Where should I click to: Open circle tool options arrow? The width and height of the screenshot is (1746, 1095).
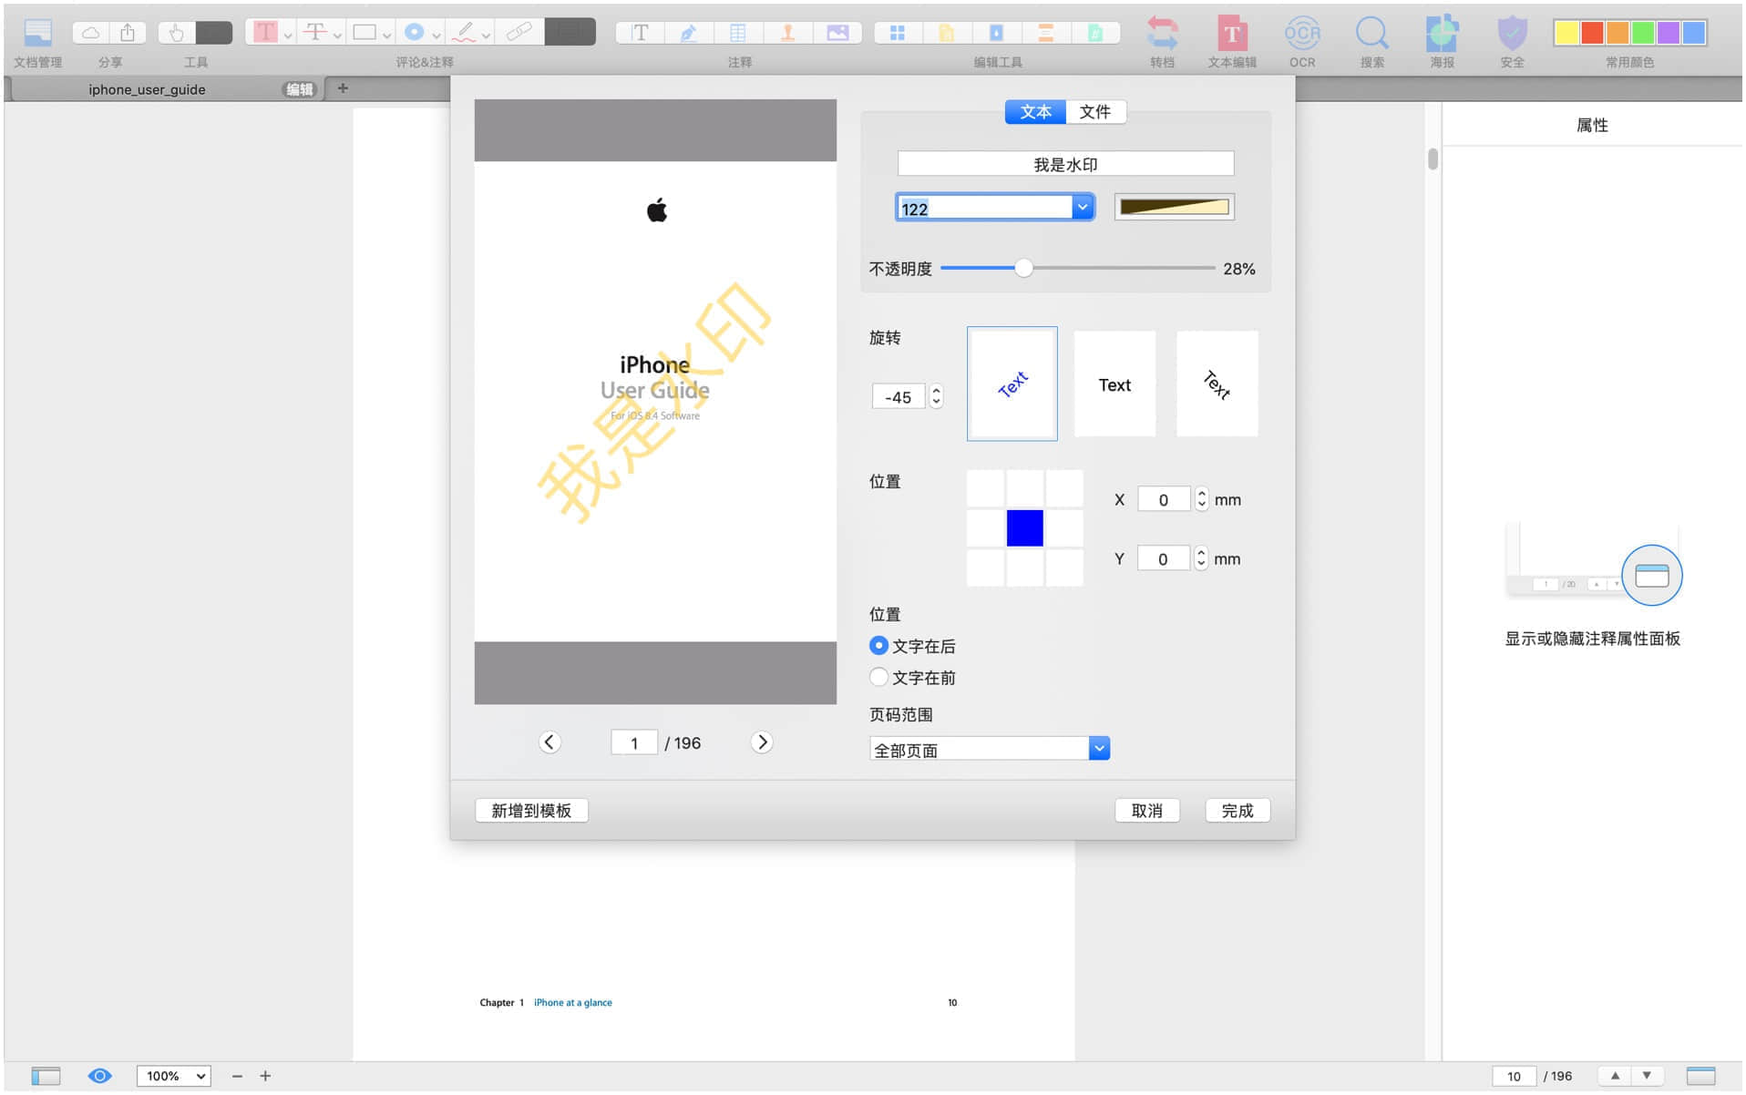click(436, 35)
